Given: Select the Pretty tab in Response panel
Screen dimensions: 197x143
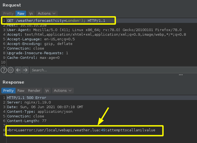Looking at the screenshot, I should coord(8,90).
